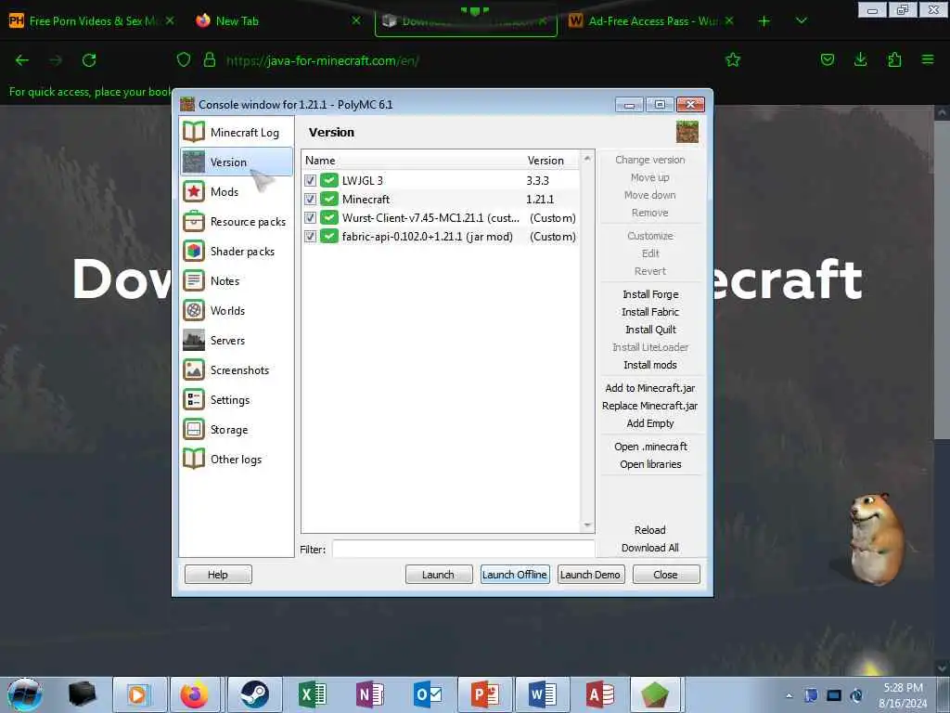Viewport: 950px width, 713px height.
Task: Click Install Quilt
Action: point(650,330)
